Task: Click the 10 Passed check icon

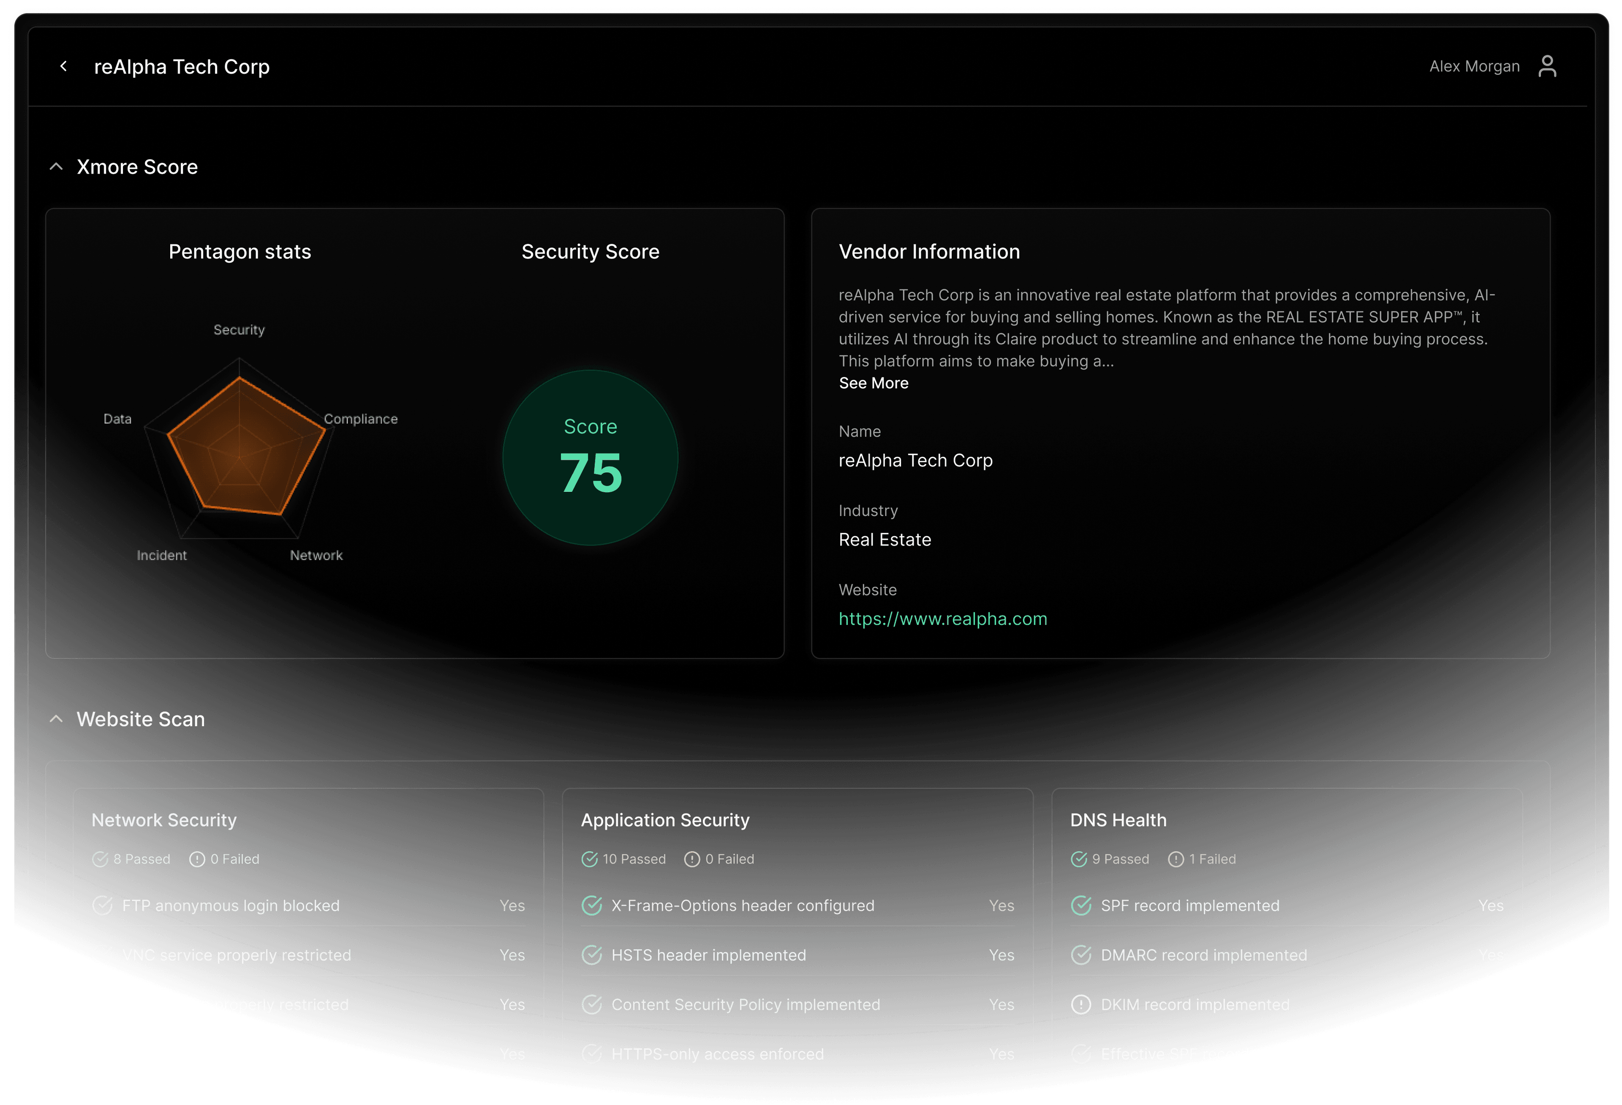Action: (590, 859)
